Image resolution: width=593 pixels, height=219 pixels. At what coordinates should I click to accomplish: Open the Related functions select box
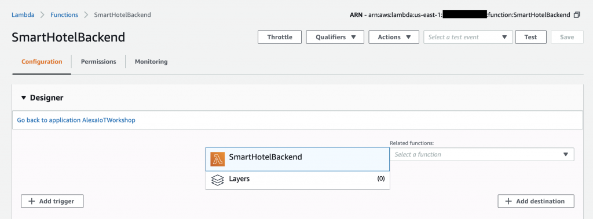click(x=482, y=154)
